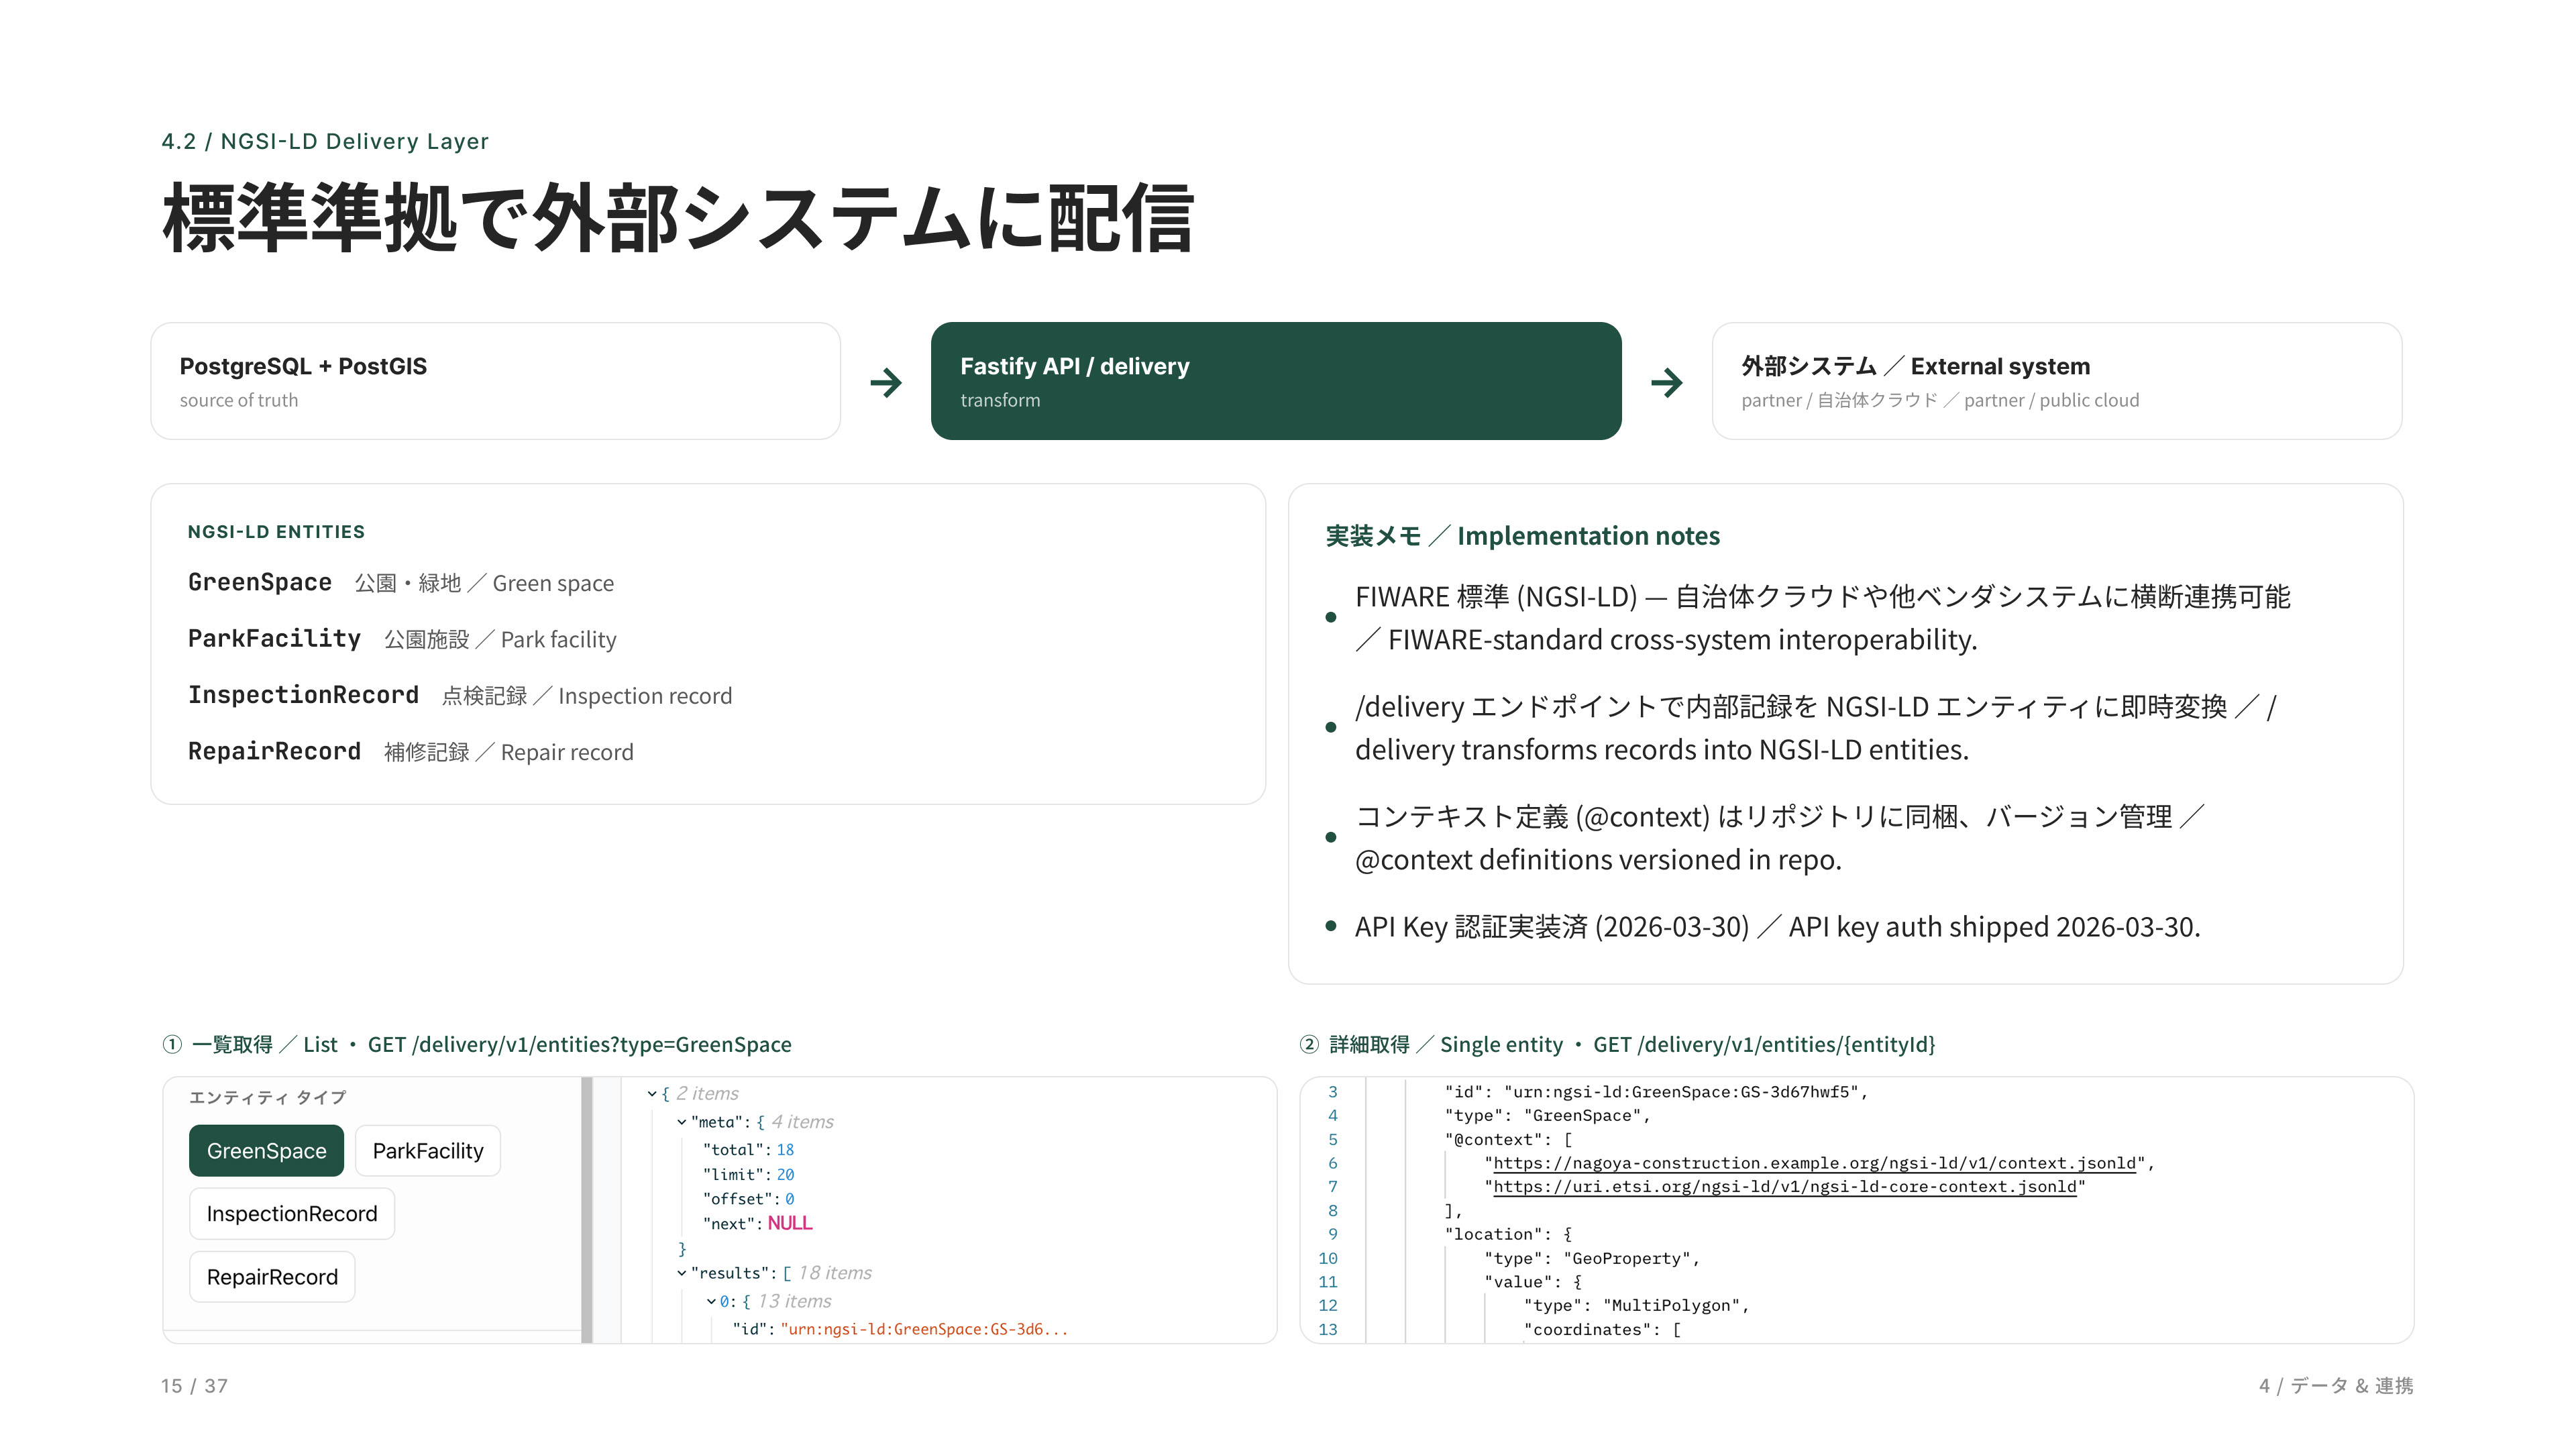Open the uri.etsi.org ngsi-ld-core-context link
Image resolution: width=2576 pixels, height=1449 pixels.
pyautogui.click(x=1785, y=1187)
